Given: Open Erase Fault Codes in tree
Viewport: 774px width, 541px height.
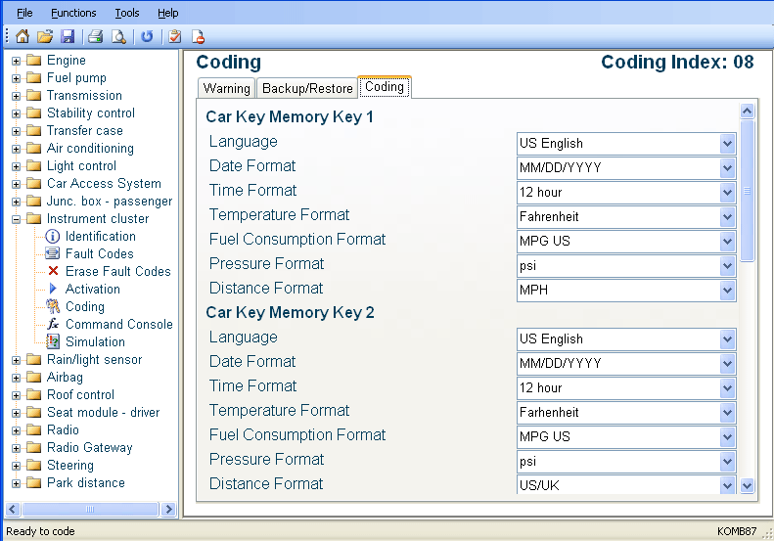Looking at the screenshot, I should [117, 271].
